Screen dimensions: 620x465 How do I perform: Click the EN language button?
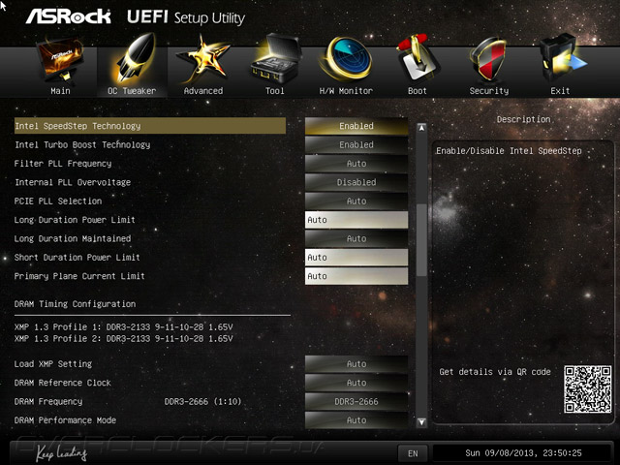tap(413, 453)
